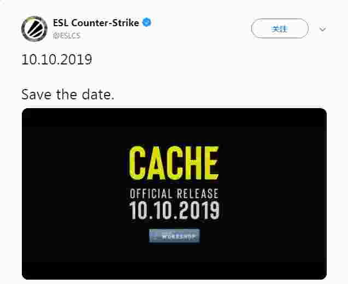The height and width of the screenshot is (284, 348).
Task: Click the Steam Workshop badge in the image
Action: point(174,236)
